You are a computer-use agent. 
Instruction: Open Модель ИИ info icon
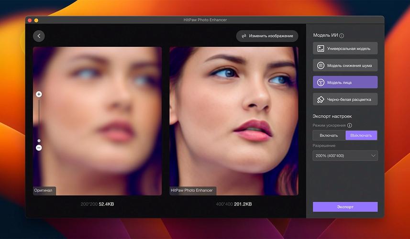pyautogui.click(x=342, y=36)
